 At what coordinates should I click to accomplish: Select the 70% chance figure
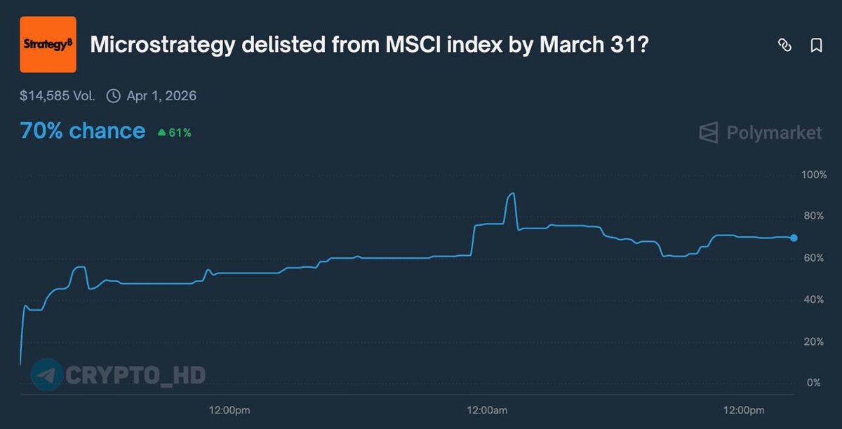pyautogui.click(x=83, y=131)
